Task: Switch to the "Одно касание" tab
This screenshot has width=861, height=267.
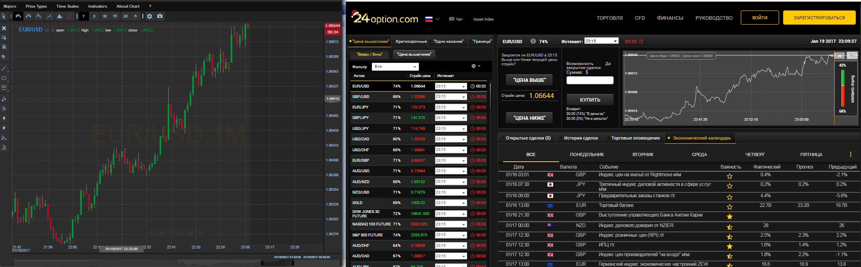Action: coord(449,42)
